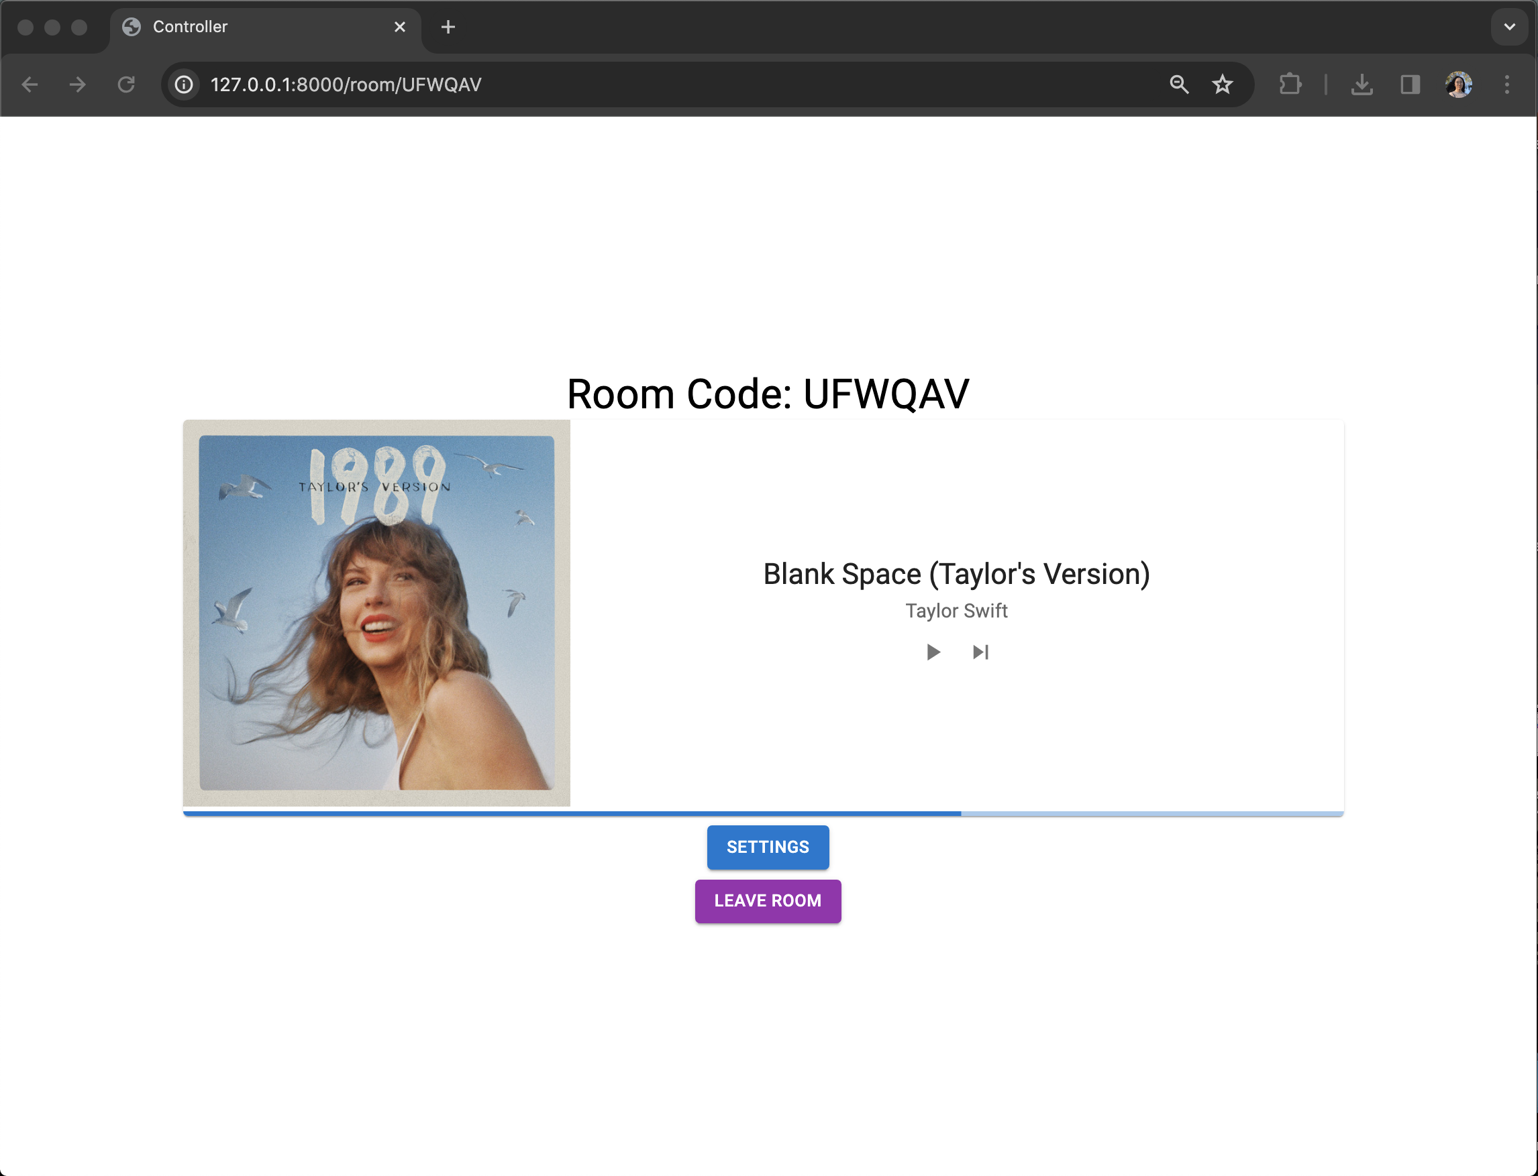Viewport: 1538px width, 1176px height.
Task: Click the macOS browser tab list dropdown
Action: 1510,26
